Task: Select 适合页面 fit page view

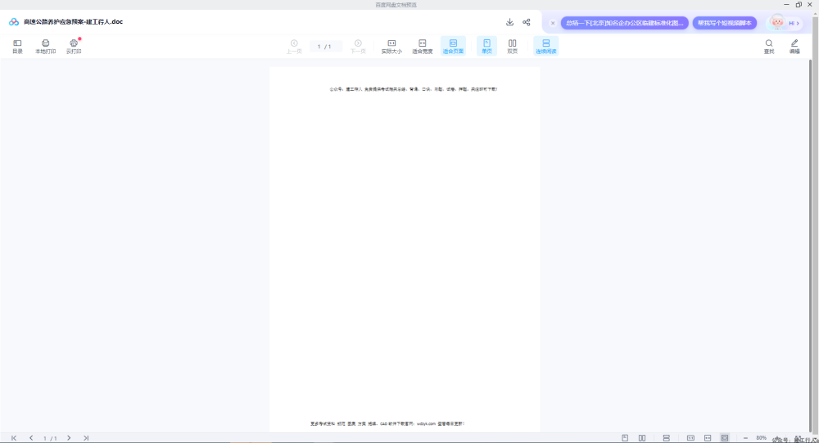Action: pyautogui.click(x=453, y=47)
